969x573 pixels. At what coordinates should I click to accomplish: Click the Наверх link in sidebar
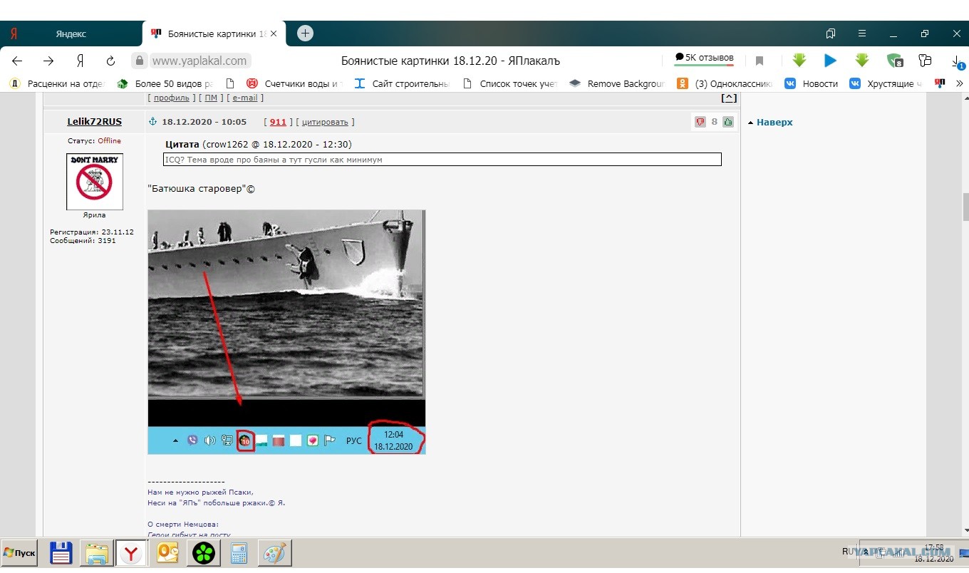(x=774, y=123)
